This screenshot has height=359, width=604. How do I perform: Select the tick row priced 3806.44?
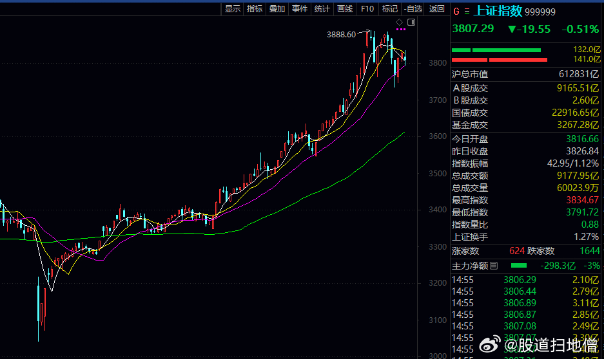pyautogui.click(x=525, y=291)
